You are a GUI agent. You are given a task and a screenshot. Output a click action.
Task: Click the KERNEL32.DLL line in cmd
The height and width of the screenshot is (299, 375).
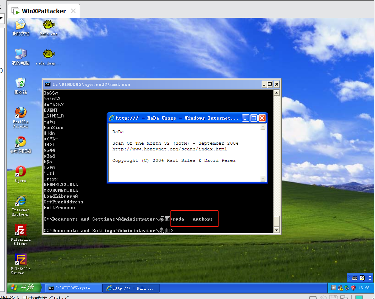(x=61, y=185)
